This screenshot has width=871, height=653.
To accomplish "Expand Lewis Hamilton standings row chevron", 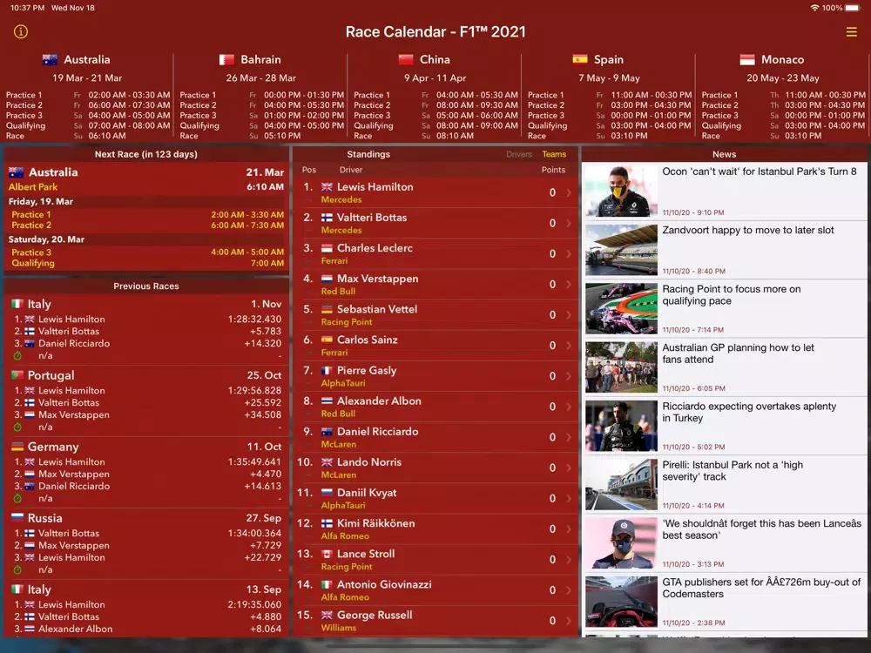I will coord(569,192).
